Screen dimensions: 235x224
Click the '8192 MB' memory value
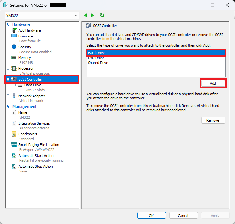26,63
